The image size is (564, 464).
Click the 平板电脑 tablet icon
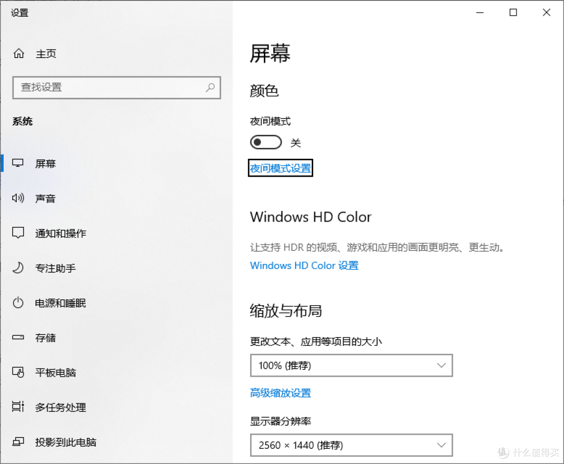pyautogui.click(x=18, y=372)
